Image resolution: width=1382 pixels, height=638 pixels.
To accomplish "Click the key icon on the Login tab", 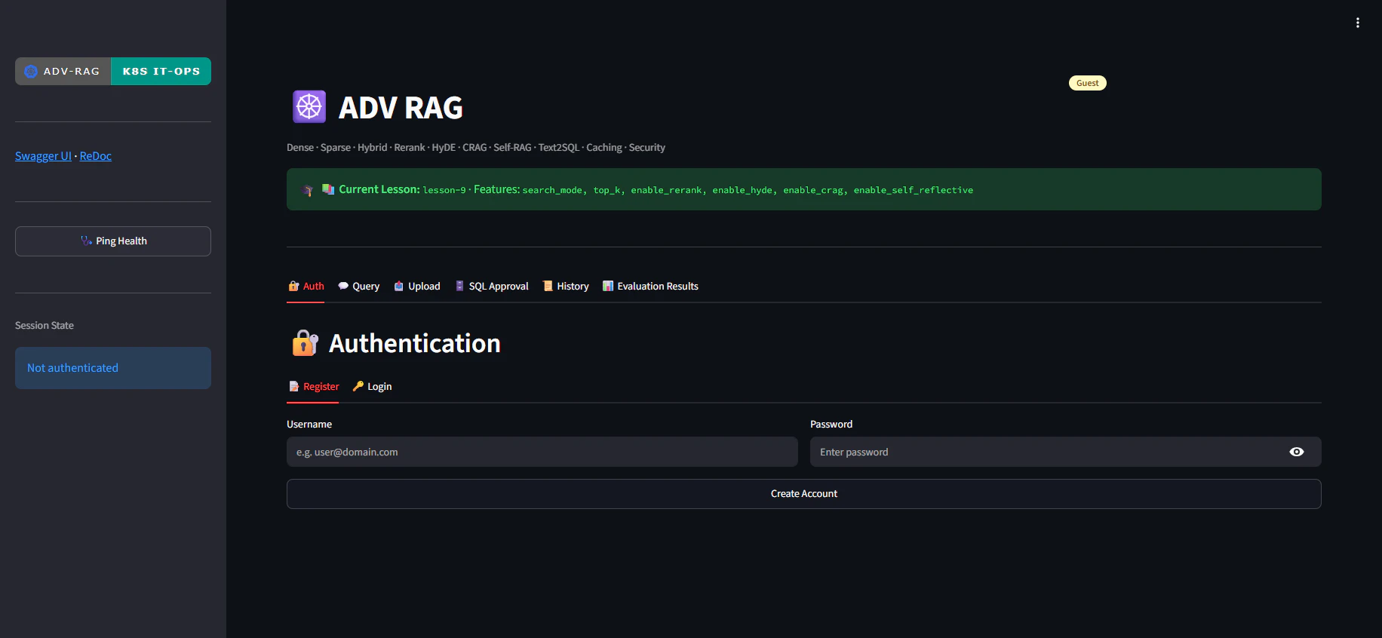I will (358, 386).
